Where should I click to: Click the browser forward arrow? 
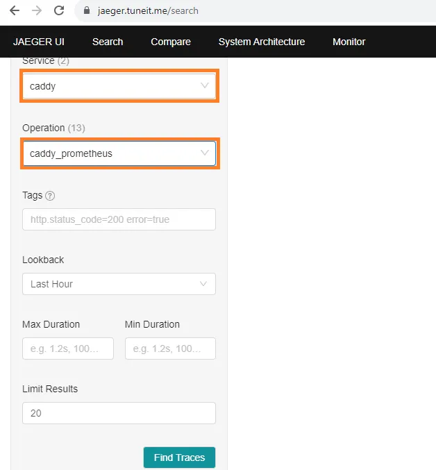click(37, 11)
